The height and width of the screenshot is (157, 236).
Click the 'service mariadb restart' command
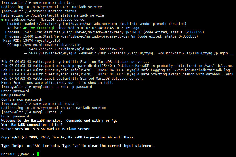[55, 104]
